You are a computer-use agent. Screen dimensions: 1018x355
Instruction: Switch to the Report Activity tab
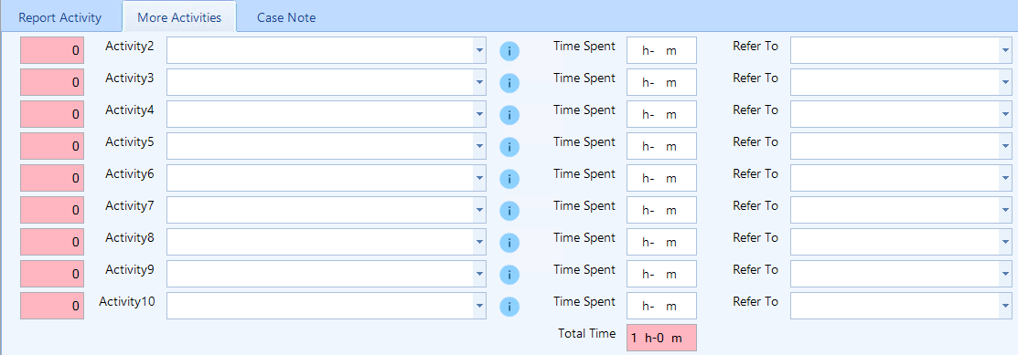[x=60, y=17]
